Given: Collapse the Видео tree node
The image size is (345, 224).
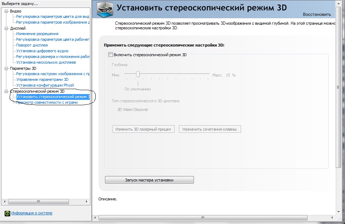Looking at the screenshot, I should [6, 11].
